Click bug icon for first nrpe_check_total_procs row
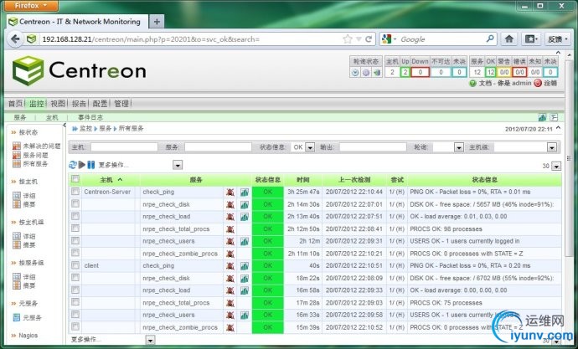The width and height of the screenshot is (578, 349). tap(230, 229)
